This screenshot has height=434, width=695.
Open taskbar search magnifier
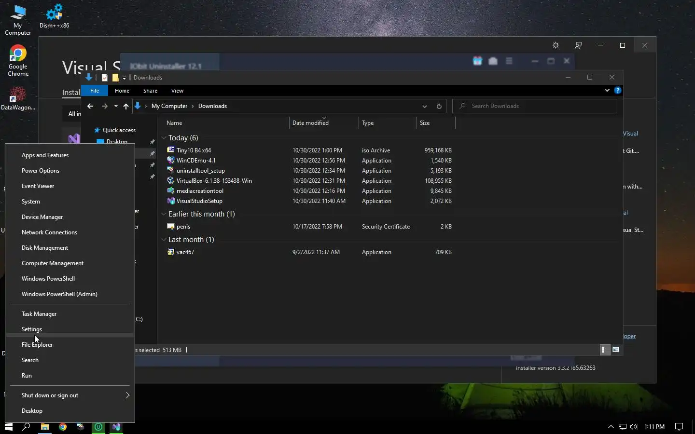click(x=27, y=427)
